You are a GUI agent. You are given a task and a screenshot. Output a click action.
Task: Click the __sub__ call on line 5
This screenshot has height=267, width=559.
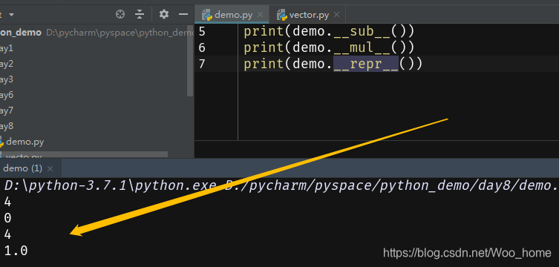coord(362,32)
